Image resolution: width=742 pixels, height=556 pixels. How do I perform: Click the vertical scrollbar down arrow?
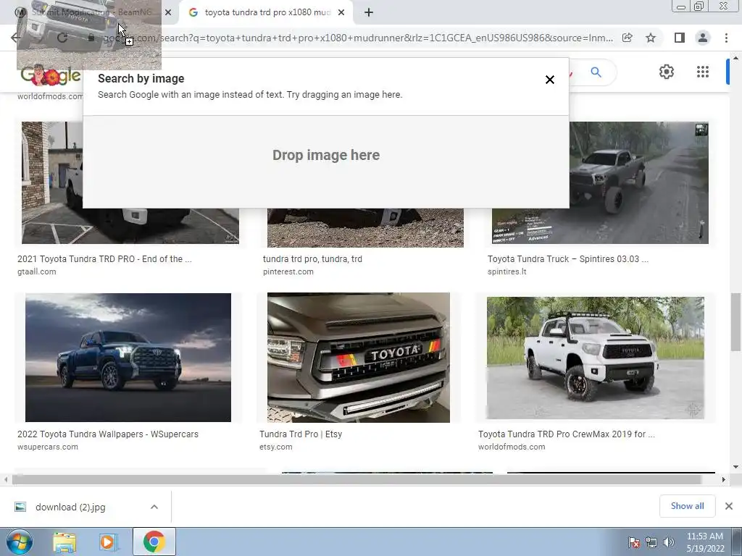click(x=735, y=467)
